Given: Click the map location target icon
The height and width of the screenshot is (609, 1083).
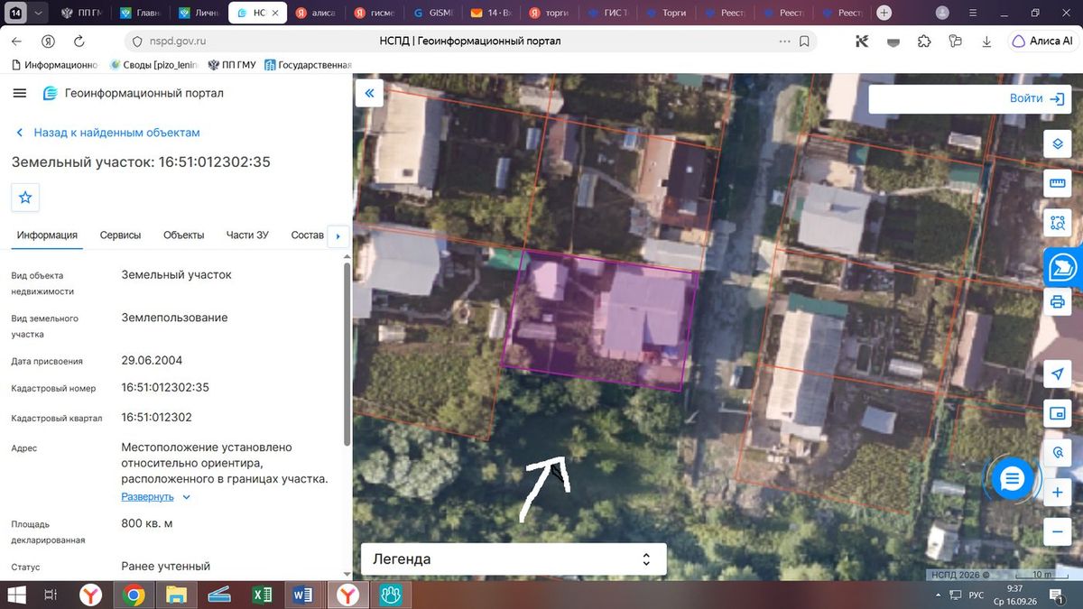Looking at the screenshot, I should [x=1058, y=453].
